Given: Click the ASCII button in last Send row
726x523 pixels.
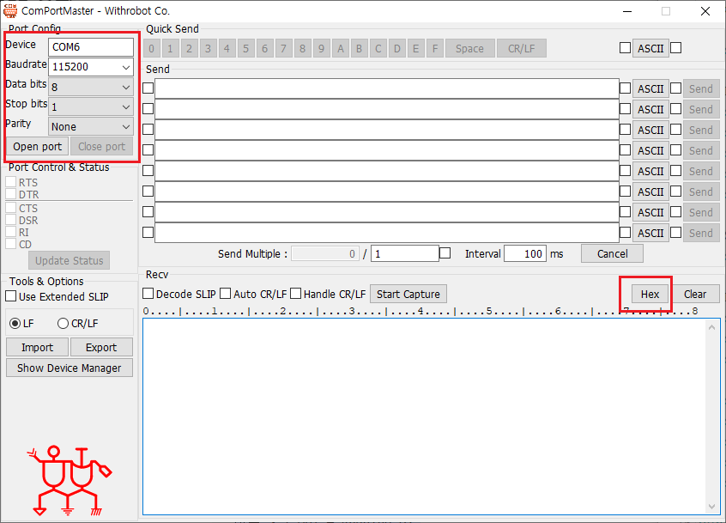Looking at the screenshot, I should pyautogui.click(x=650, y=233).
